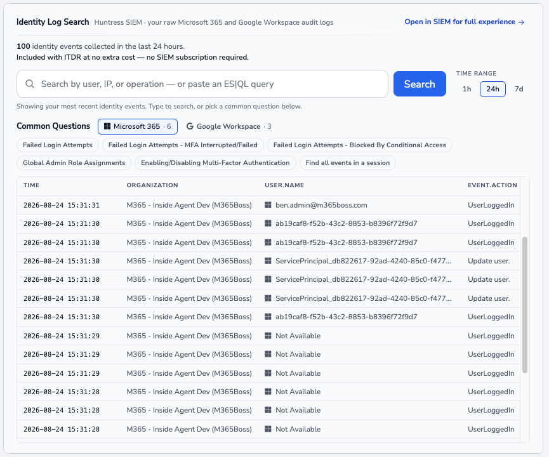The height and width of the screenshot is (457, 549).
Task: Run Enabling/Disabling Multi-Factor Authentication query
Action: (x=215, y=163)
